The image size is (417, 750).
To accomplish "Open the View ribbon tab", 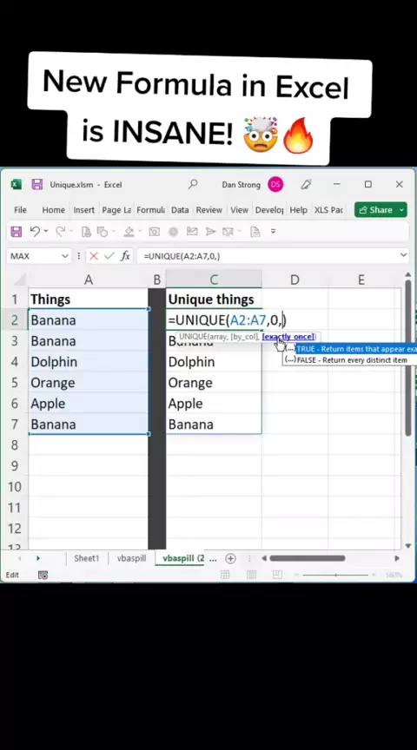I will click(x=240, y=210).
